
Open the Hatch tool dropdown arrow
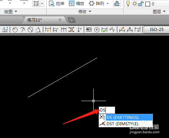coord(42,4)
